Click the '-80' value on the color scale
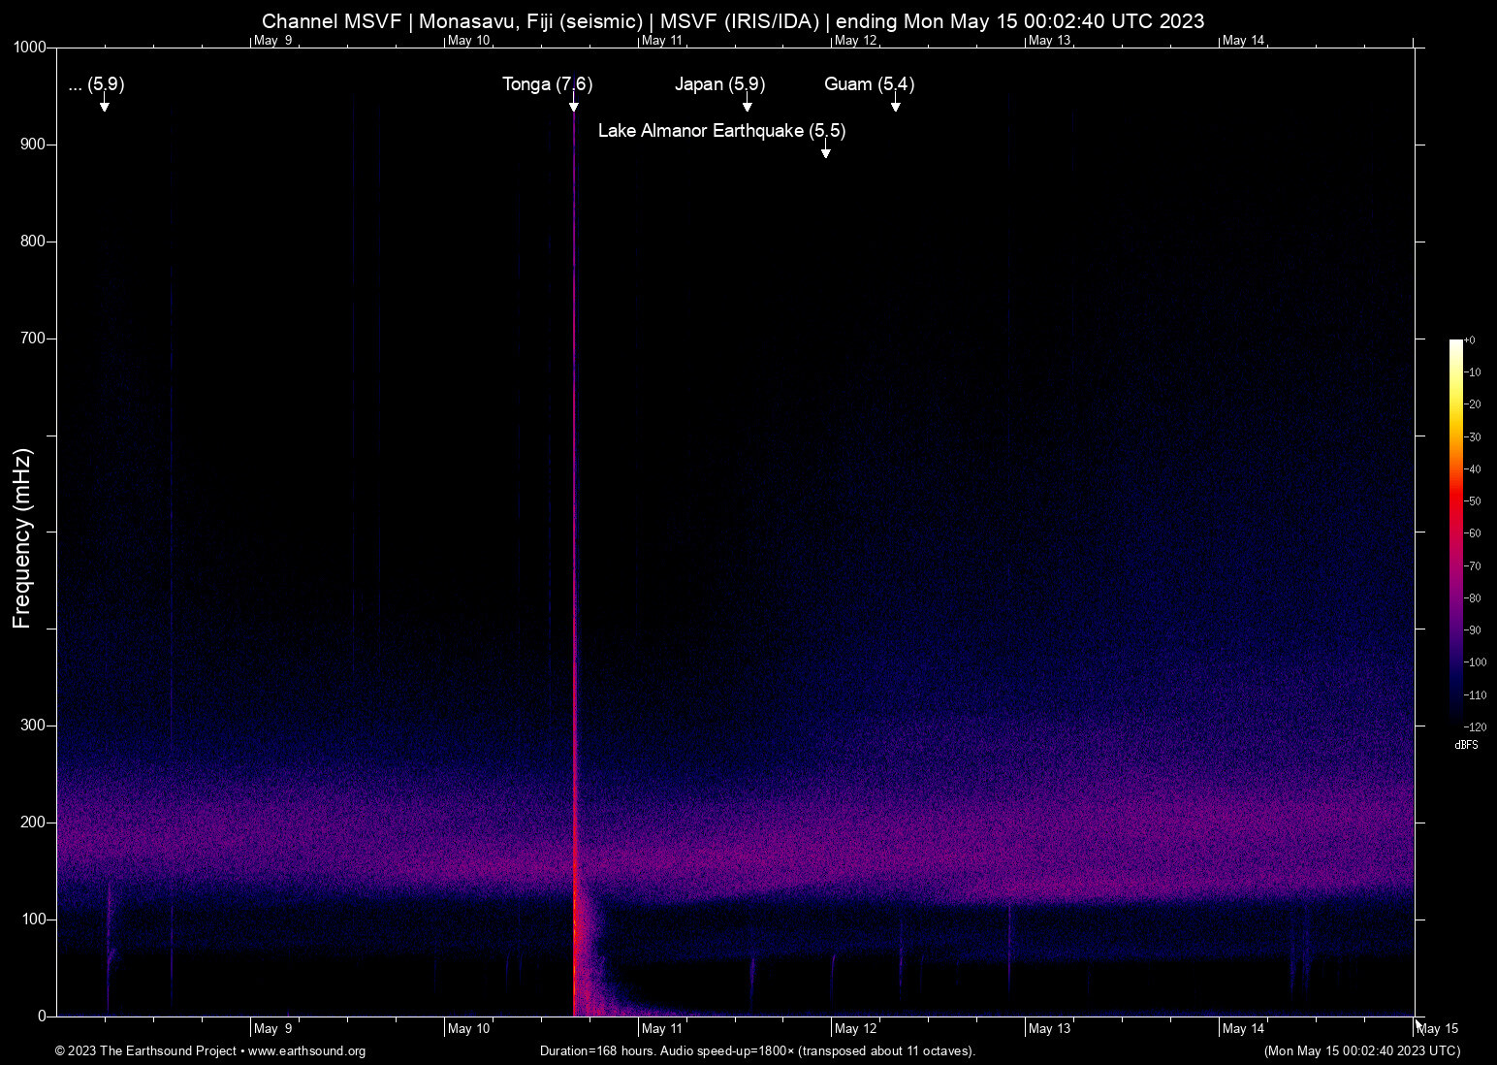The width and height of the screenshot is (1497, 1065). tap(1473, 598)
